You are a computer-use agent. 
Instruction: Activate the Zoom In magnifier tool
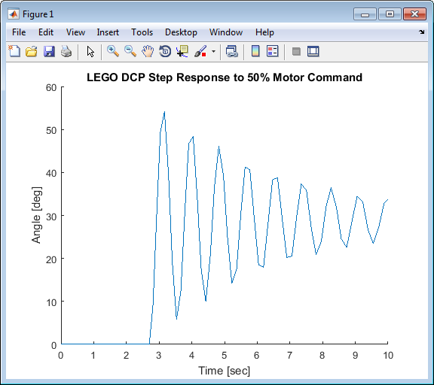click(113, 51)
